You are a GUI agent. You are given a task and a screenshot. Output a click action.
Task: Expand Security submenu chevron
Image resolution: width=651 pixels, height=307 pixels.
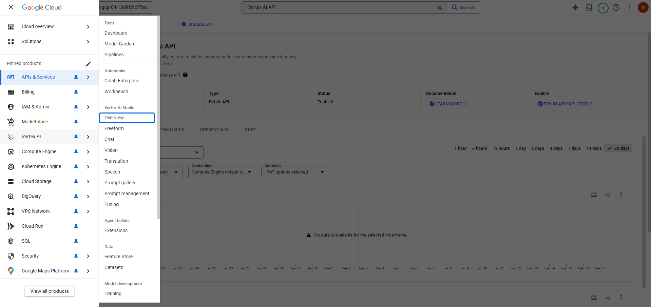pyautogui.click(x=88, y=256)
